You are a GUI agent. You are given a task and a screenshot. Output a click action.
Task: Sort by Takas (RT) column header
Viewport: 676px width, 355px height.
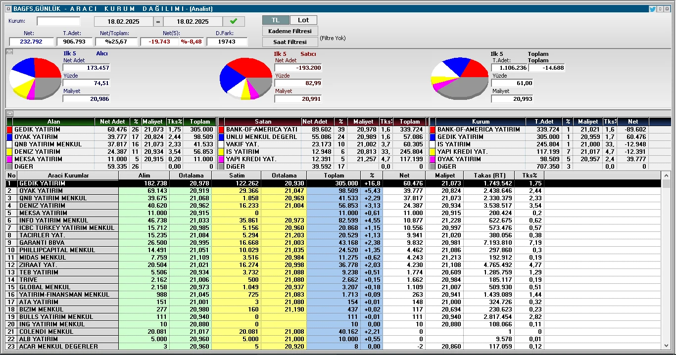(x=489, y=176)
